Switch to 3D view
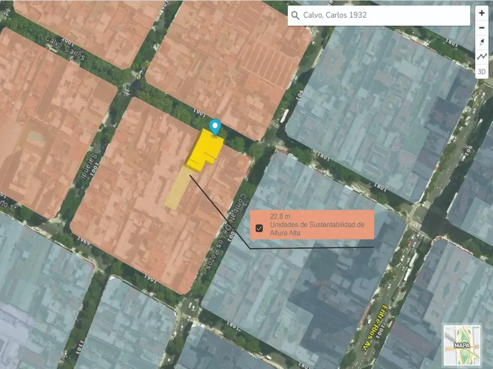Image resolution: width=493 pixels, height=369 pixels. pos(481,72)
